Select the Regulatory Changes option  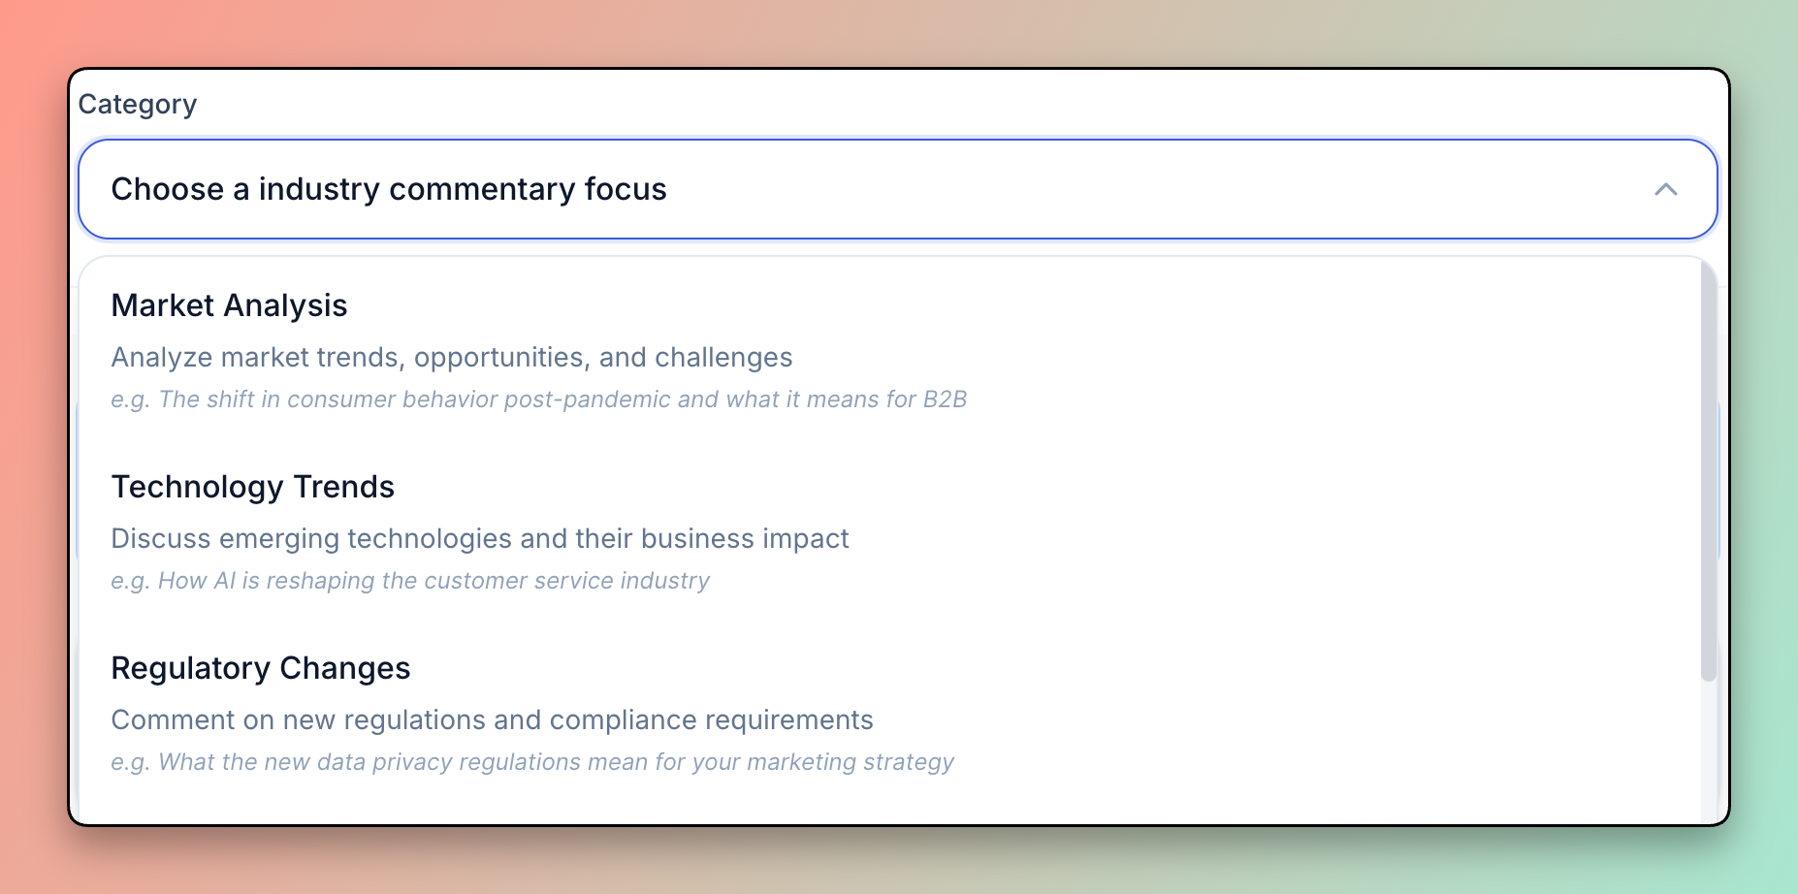click(260, 668)
